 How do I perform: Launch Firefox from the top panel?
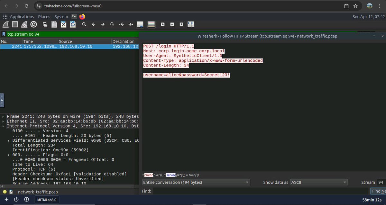[82, 16]
